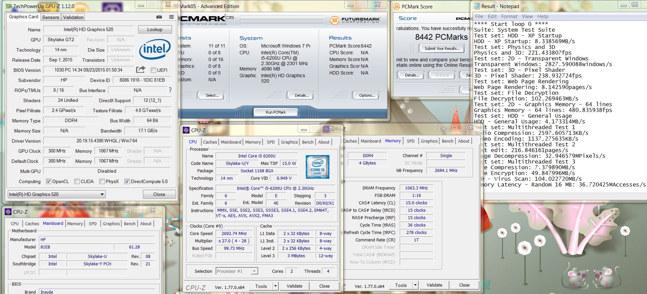This screenshot has width=647, height=294.
Task: Open the Graphics tab in the Mainboard window
Action: pyautogui.click(x=111, y=224)
